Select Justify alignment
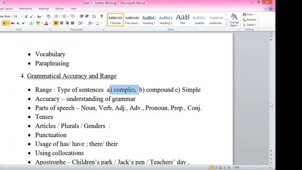Screen dimensions: 302x170 pos(72,23)
